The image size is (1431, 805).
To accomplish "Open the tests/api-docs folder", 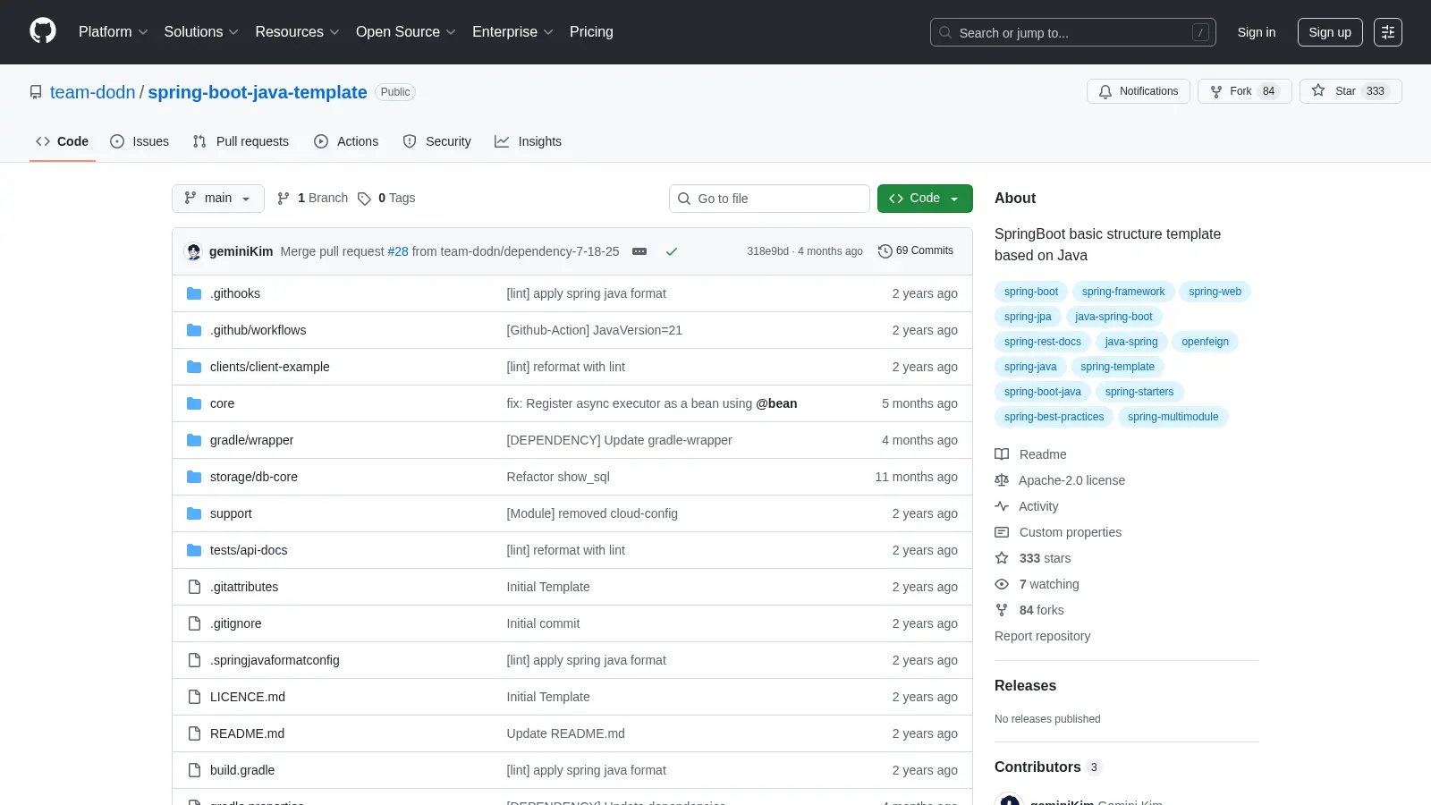I will click(x=249, y=550).
